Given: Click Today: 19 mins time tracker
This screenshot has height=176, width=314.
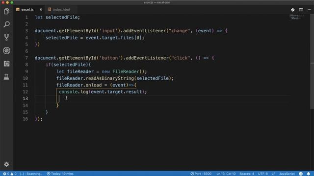Looking at the screenshot, I should click(x=60, y=174).
